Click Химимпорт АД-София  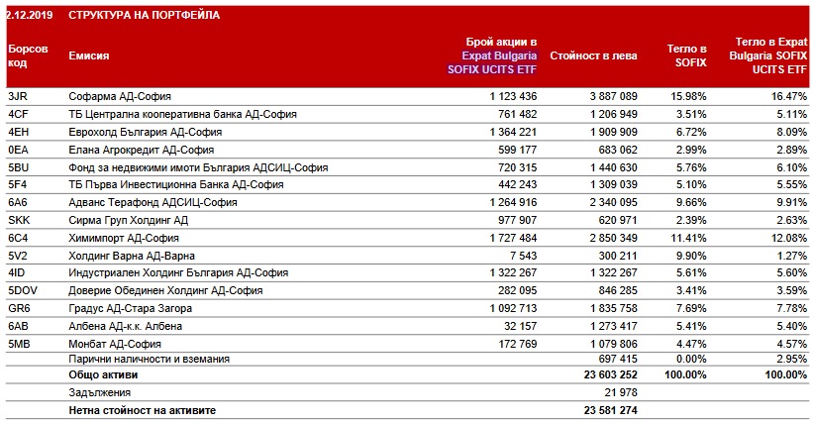(124, 238)
